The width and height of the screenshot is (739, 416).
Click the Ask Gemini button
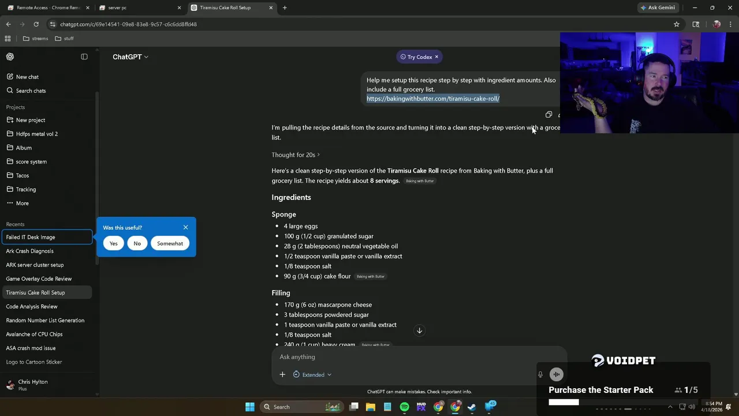[658, 8]
